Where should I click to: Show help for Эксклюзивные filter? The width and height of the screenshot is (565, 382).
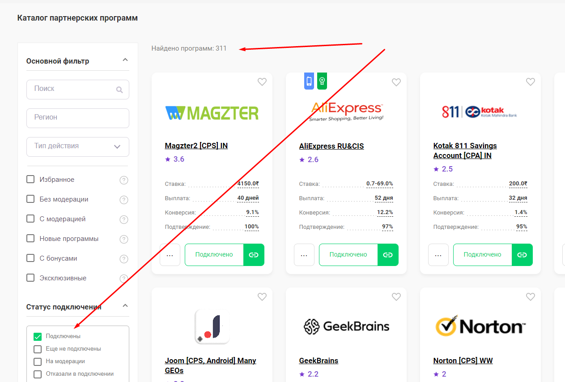[124, 279]
